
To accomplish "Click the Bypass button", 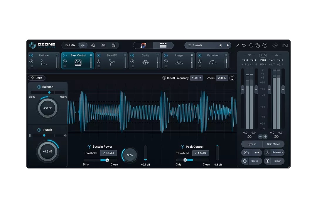I will click(252, 144).
